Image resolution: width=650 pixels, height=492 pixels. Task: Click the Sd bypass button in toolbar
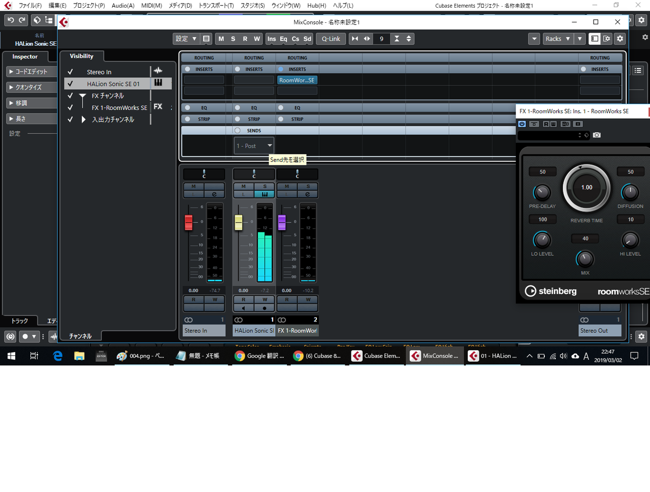(307, 39)
